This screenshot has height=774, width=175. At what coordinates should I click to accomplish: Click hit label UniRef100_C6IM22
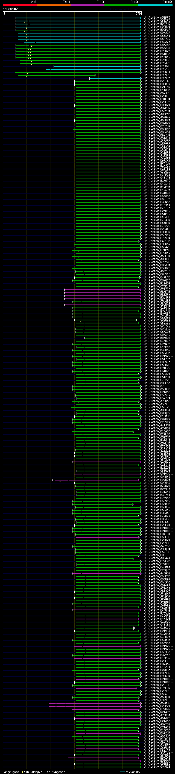(157, 371)
